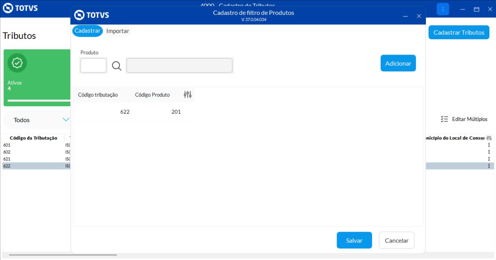496x260 pixels.
Task: Focus the Produto code input field
Action: [x=93, y=66]
